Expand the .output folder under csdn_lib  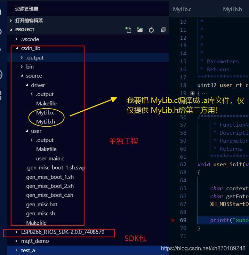tap(22, 57)
